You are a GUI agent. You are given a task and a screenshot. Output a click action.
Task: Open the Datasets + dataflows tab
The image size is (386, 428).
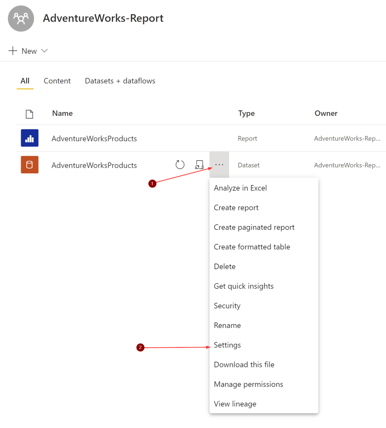[120, 81]
